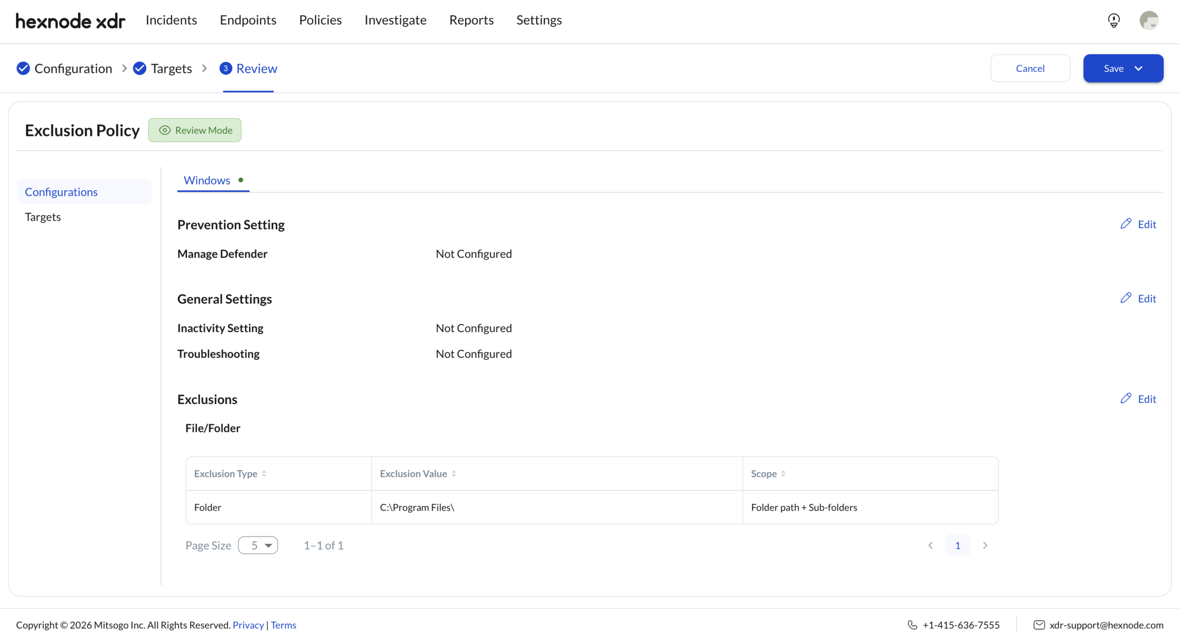Edit the General Settings section
This screenshot has height=641, width=1179.
coord(1138,298)
